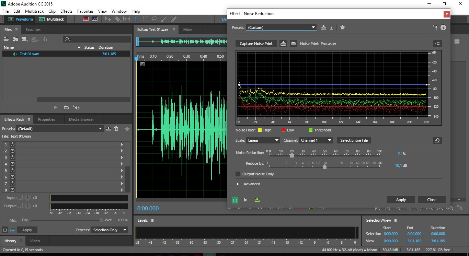This screenshot has height=256, width=469.
Task: Open the Scale Linear dropdown
Action: pos(263,140)
